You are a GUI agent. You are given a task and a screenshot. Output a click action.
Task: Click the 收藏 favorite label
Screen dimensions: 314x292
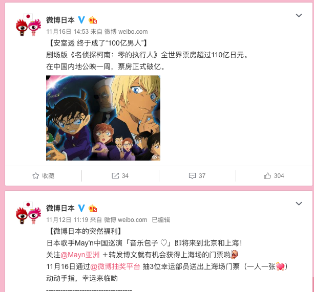pyautogui.click(x=48, y=176)
